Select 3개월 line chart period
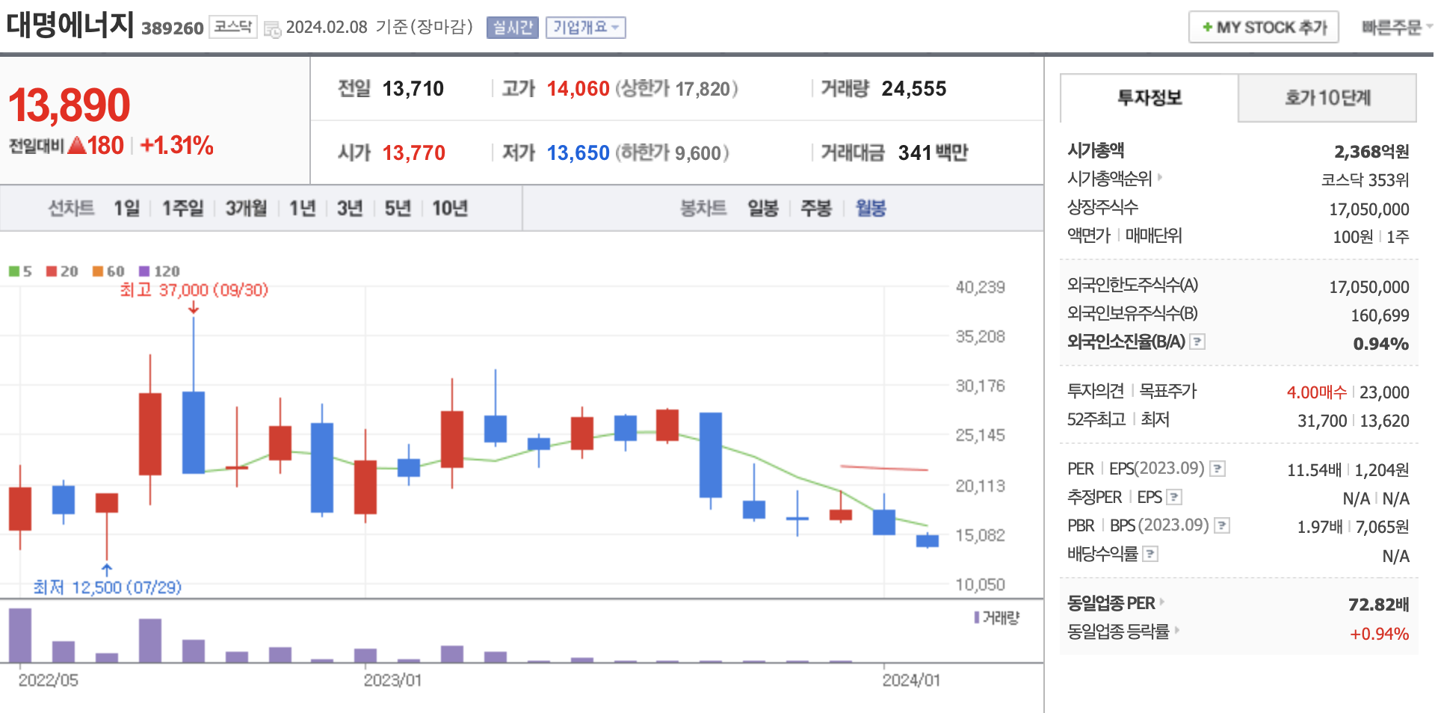 pyautogui.click(x=247, y=208)
